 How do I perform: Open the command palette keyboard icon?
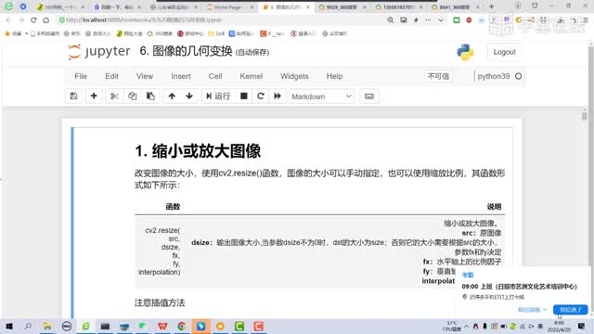(369, 96)
